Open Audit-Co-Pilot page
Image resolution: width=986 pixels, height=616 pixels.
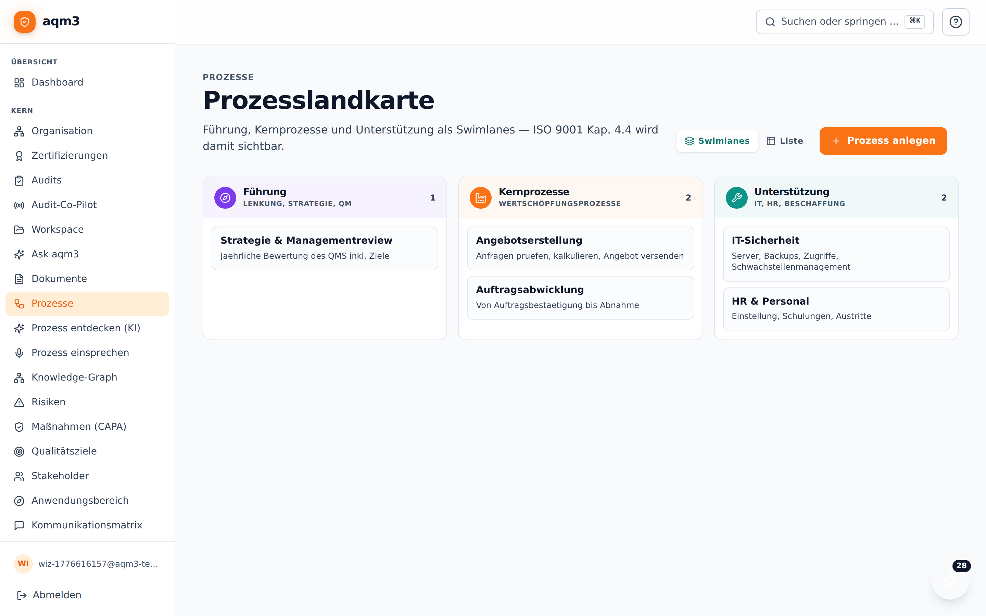coord(87,205)
